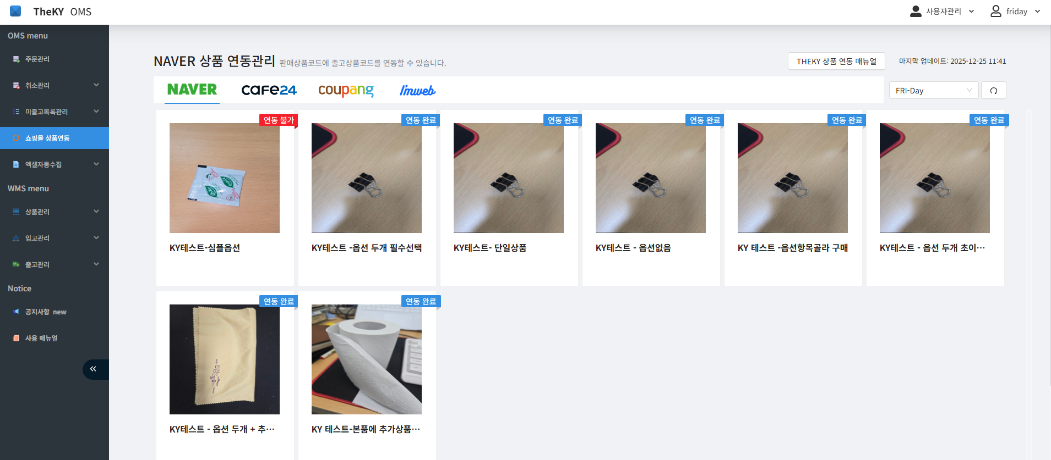Open the 주문관리 sidebar icon
This screenshot has width=1051, height=460.
click(16, 59)
